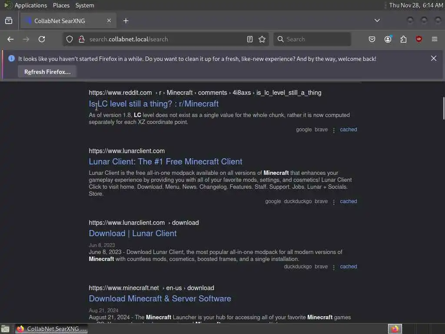Open the Places menu
The height and width of the screenshot is (334, 445).
61,5
